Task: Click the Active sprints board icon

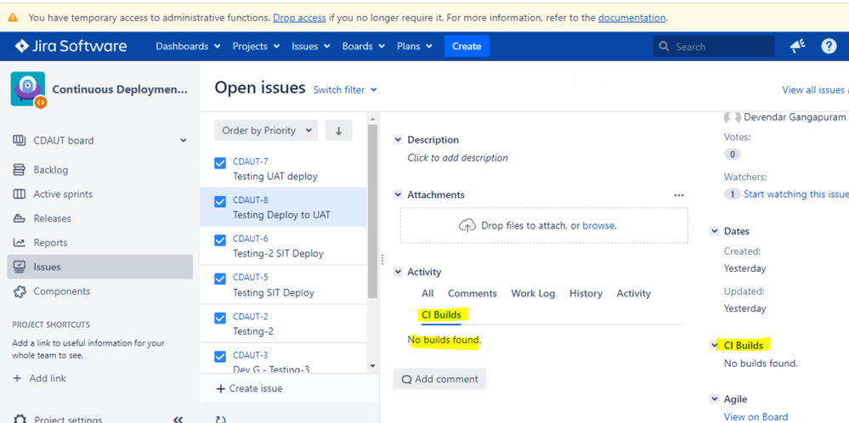Action: (x=19, y=194)
